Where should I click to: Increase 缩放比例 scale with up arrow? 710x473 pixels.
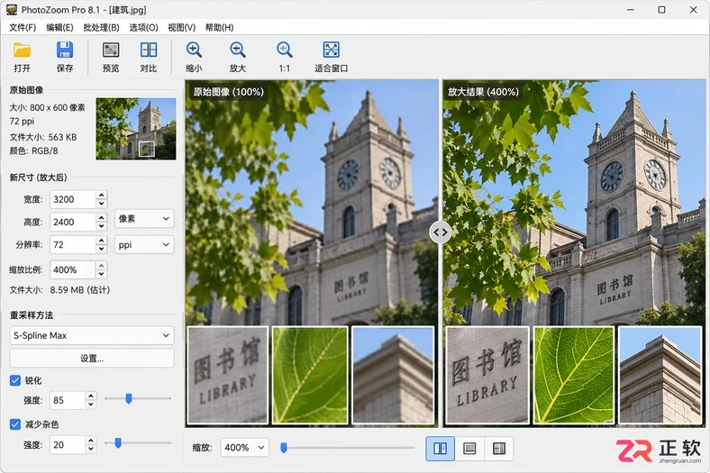102,266
